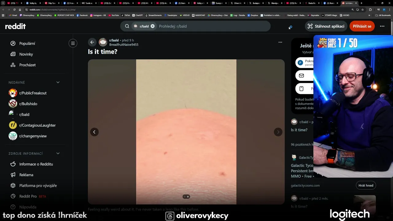Open Dropbox bookmark
393x221 pixels.
pos(253,15)
